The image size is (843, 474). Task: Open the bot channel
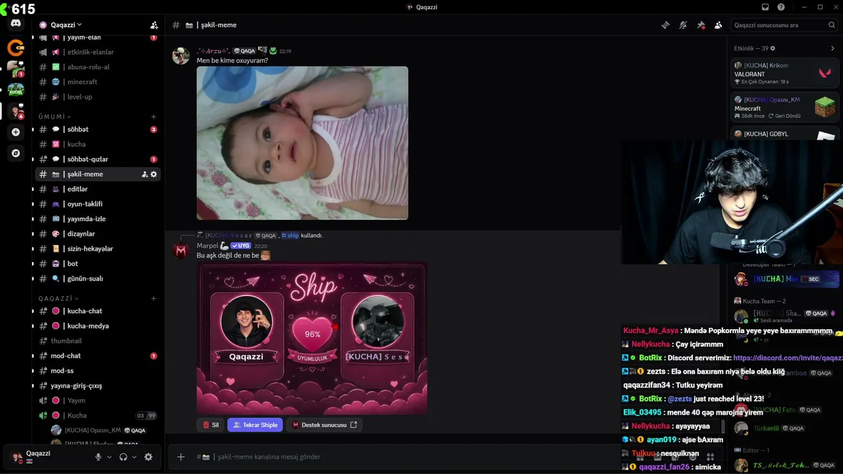(97, 263)
